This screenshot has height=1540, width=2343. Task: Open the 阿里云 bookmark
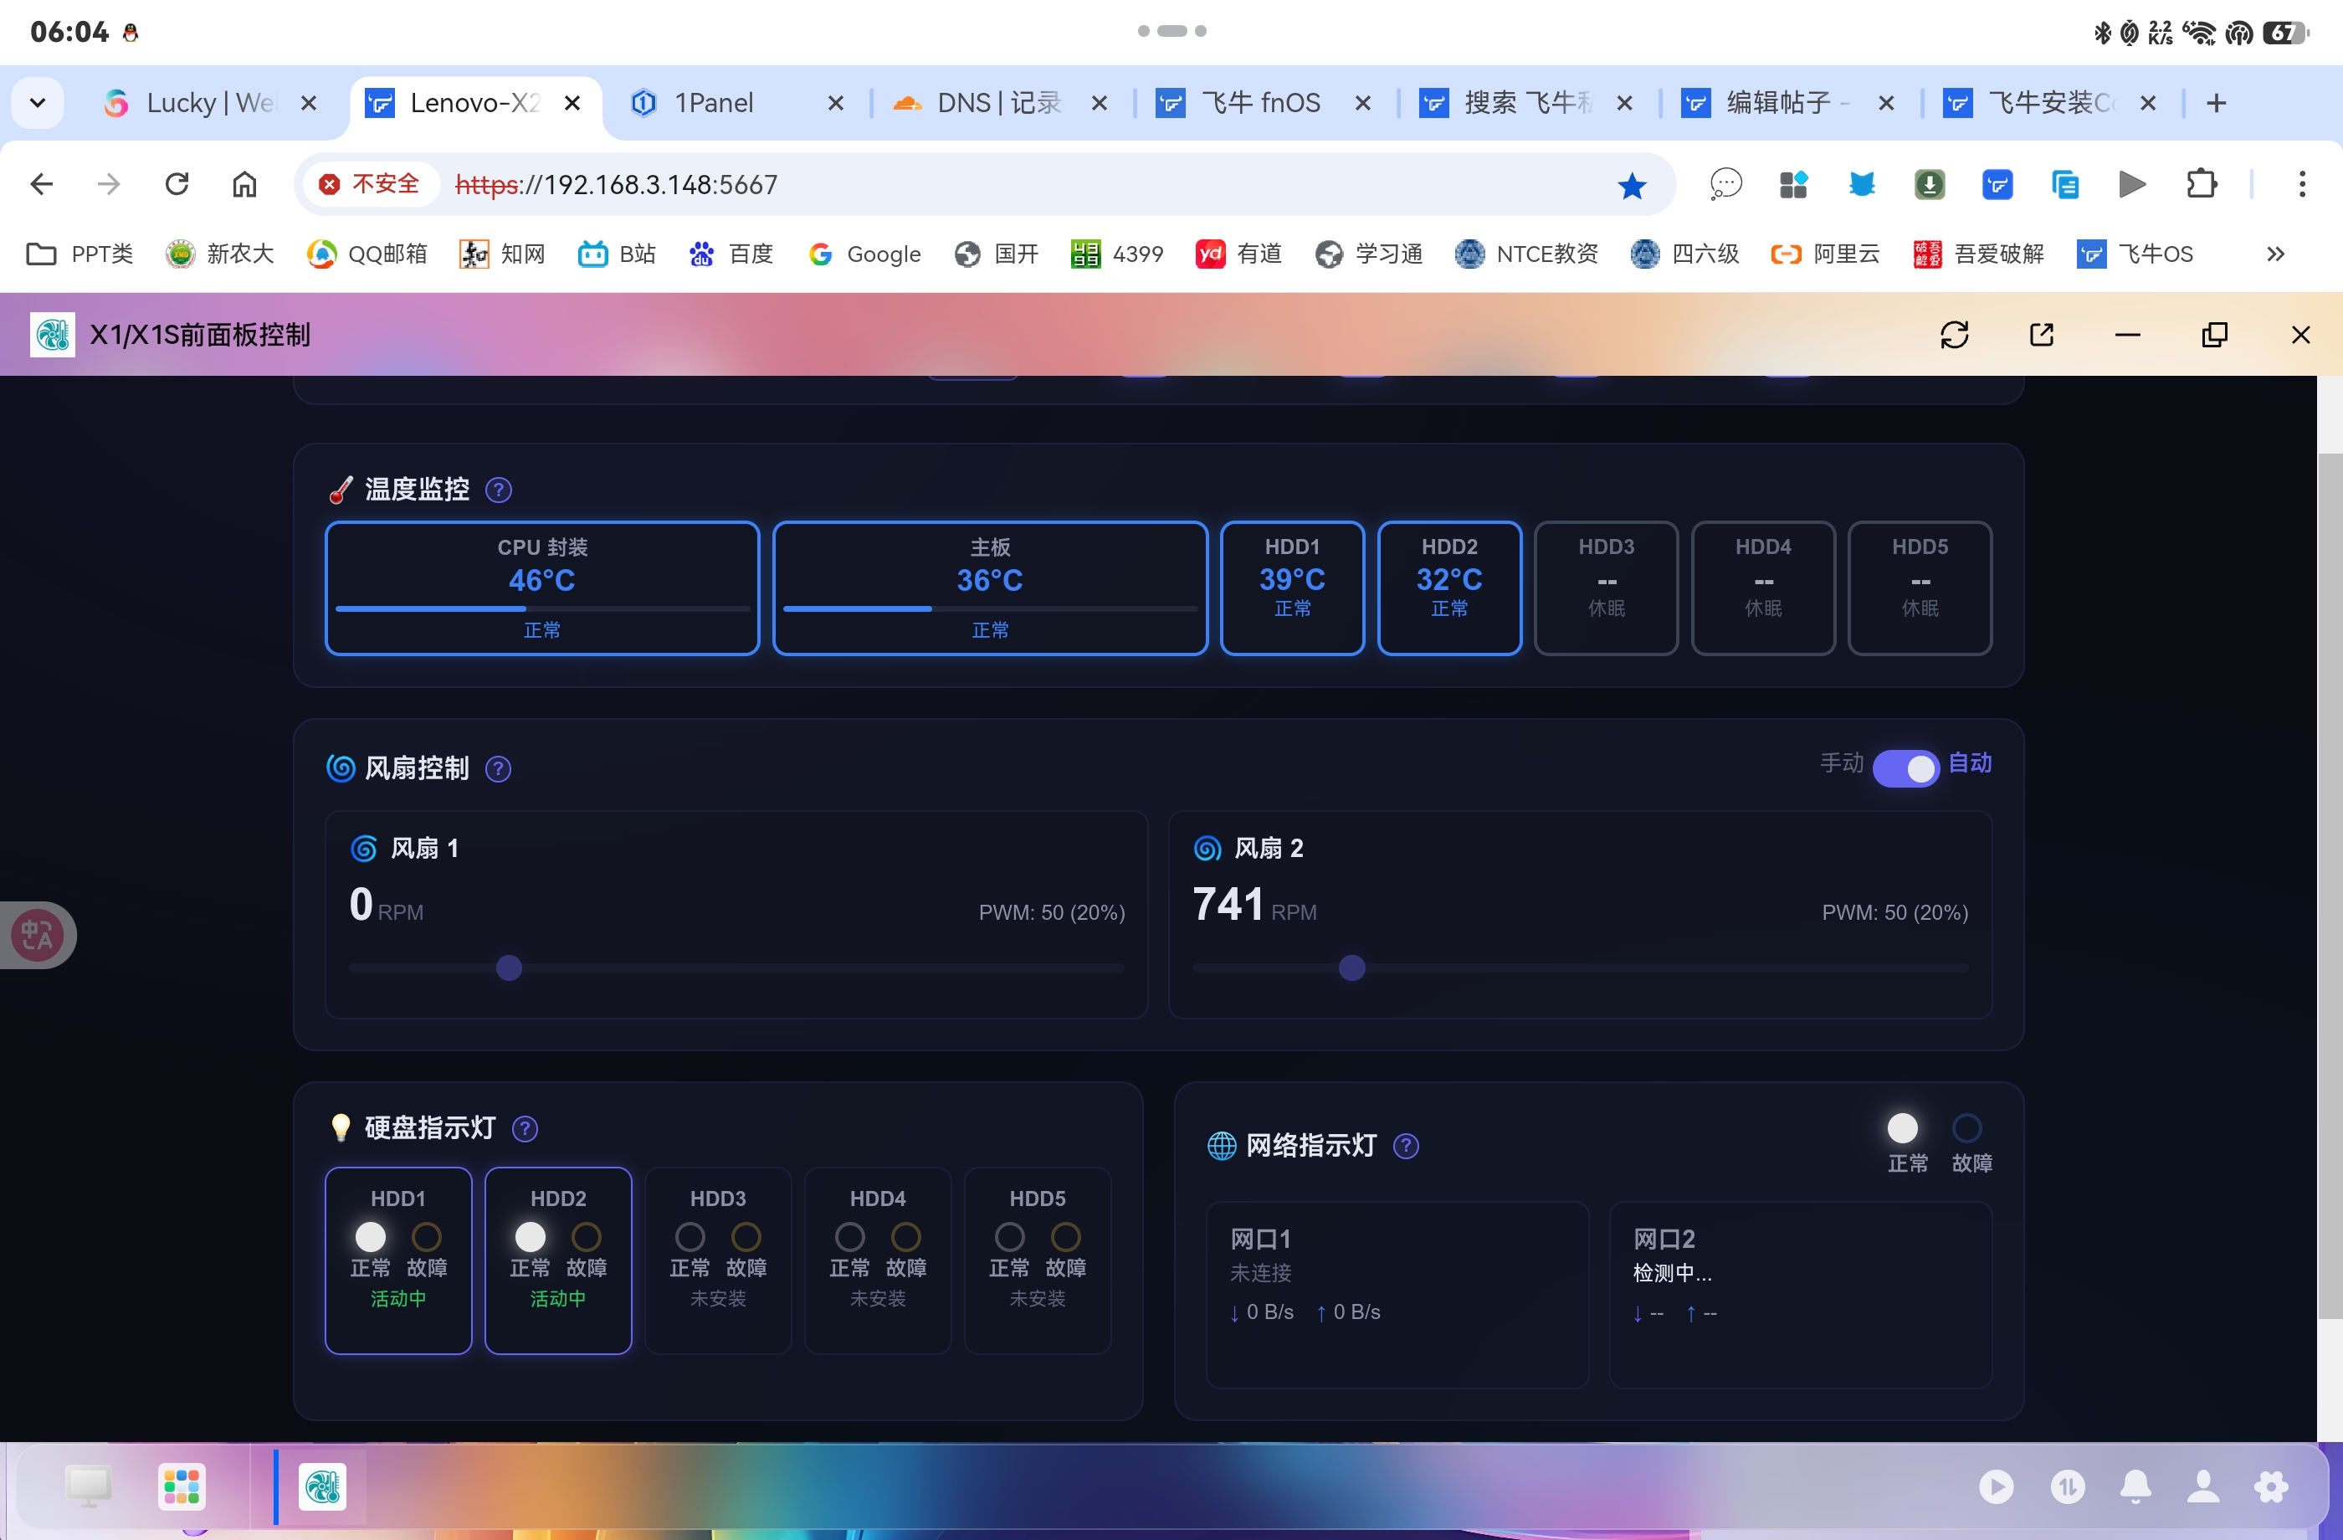pyautogui.click(x=1825, y=254)
